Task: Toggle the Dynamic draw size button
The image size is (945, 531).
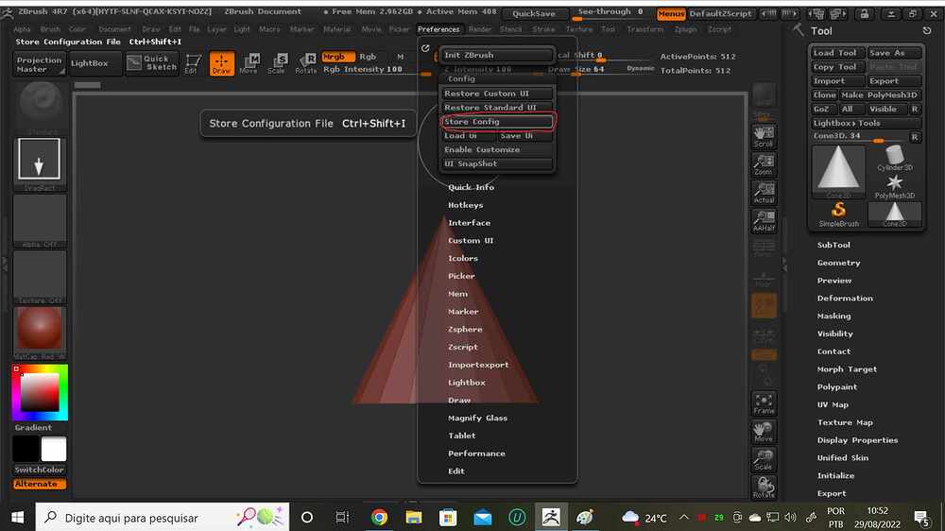Action: 640,69
